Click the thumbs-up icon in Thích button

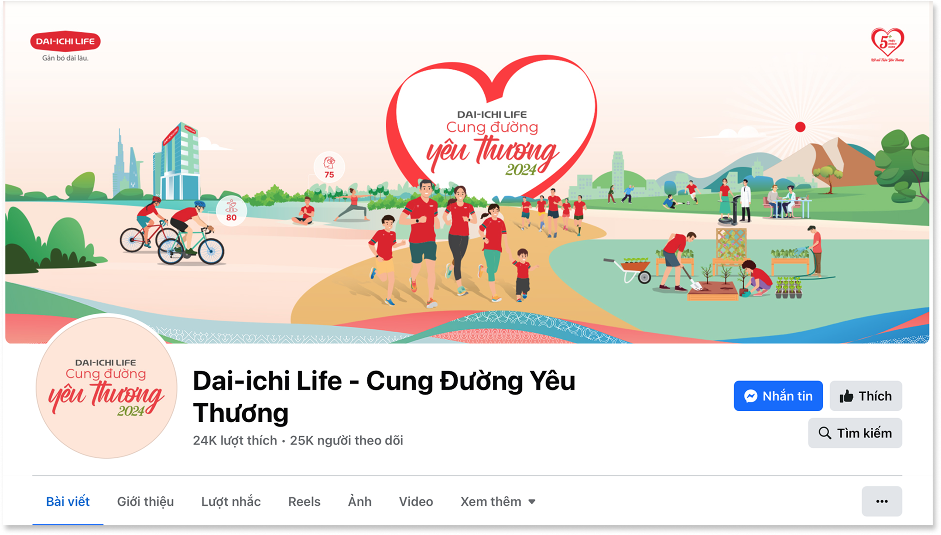click(x=846, y=396)
